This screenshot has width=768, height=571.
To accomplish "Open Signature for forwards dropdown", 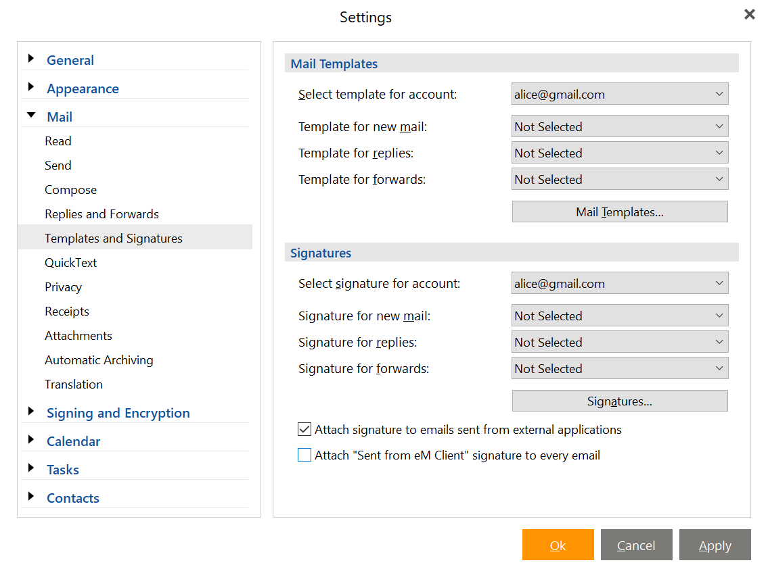I will point(620,368).
